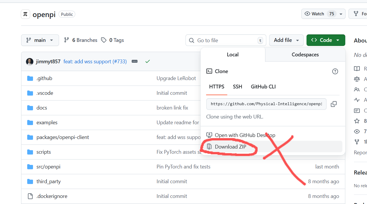The width and height of the screenshot is (367, 204).
Task: Open the packages/openpi-client folder
Action: (63, 137)
